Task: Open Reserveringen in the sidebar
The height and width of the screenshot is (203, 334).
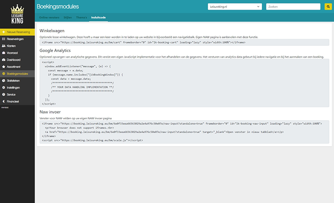Action: [17, 39]
